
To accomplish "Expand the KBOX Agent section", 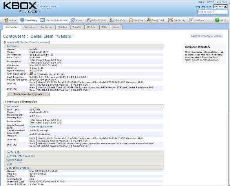I will coord(84,160).
